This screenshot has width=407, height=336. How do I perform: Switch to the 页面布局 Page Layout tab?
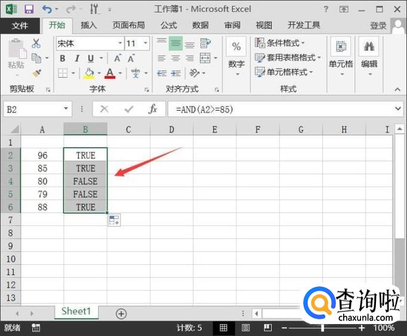coord(129,25)
